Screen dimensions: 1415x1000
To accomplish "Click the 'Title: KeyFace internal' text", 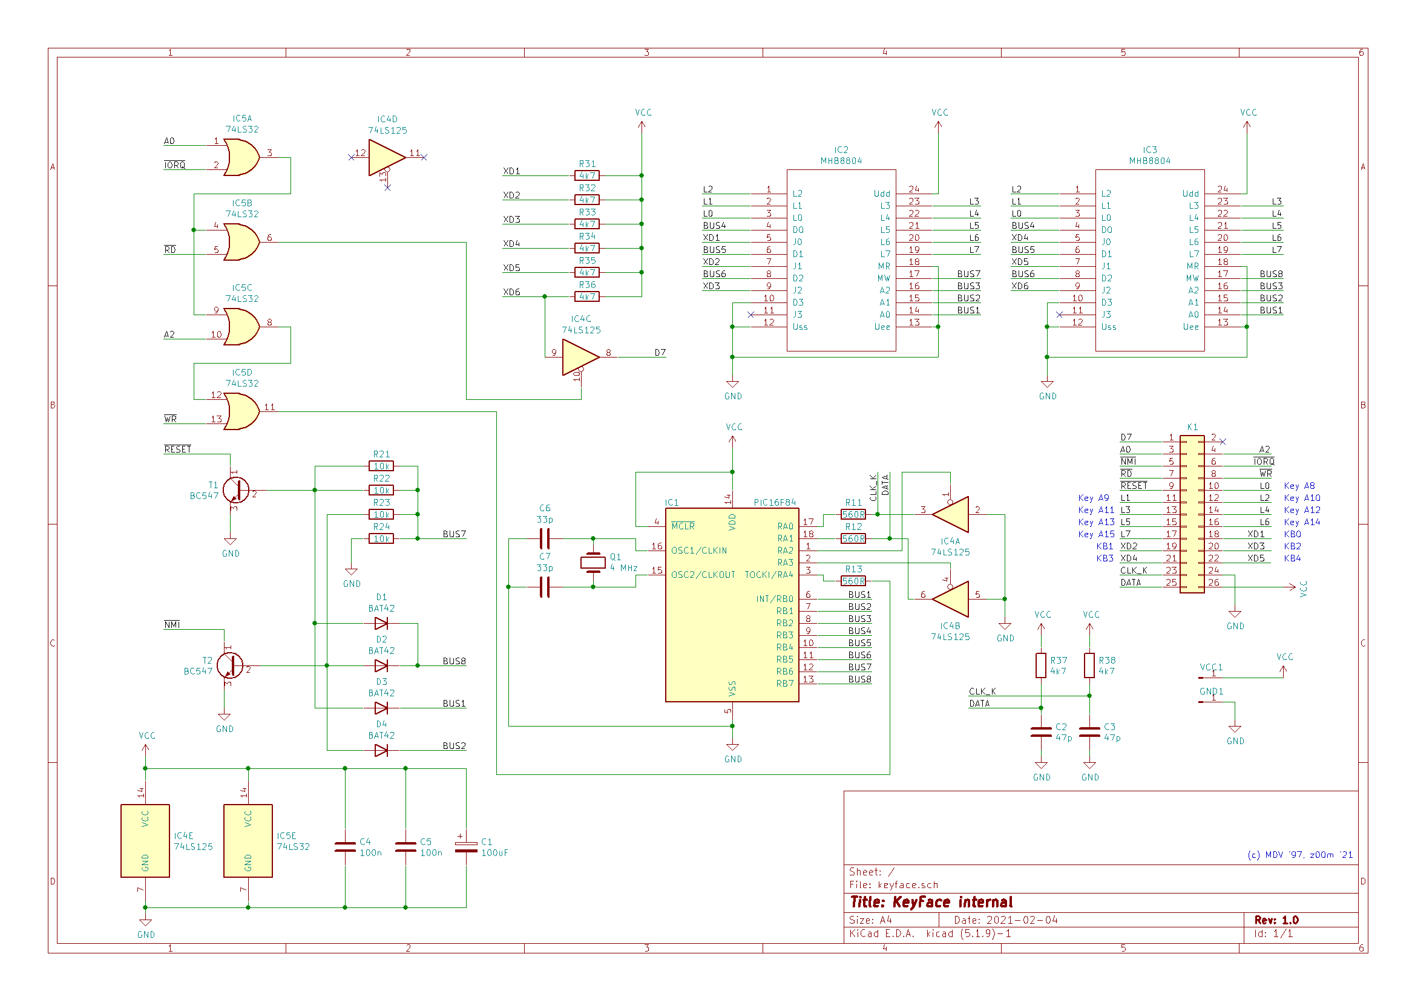I will (x=931, y=903).
